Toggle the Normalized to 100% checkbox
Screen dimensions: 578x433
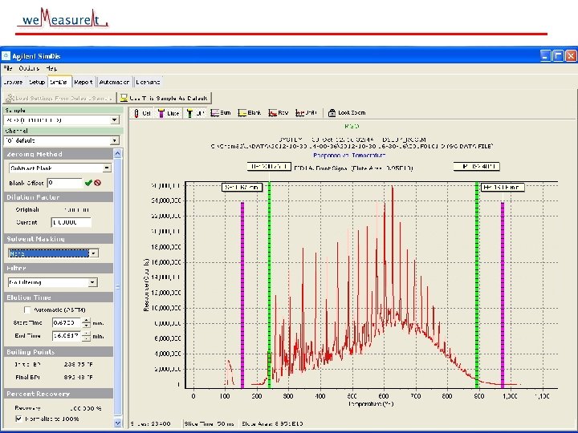19,419
